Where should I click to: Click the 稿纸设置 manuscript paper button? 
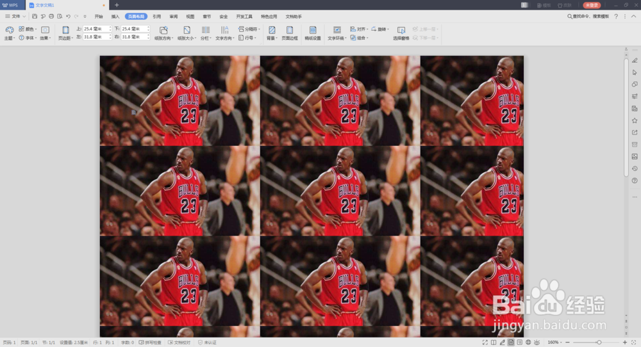[313, 33]
